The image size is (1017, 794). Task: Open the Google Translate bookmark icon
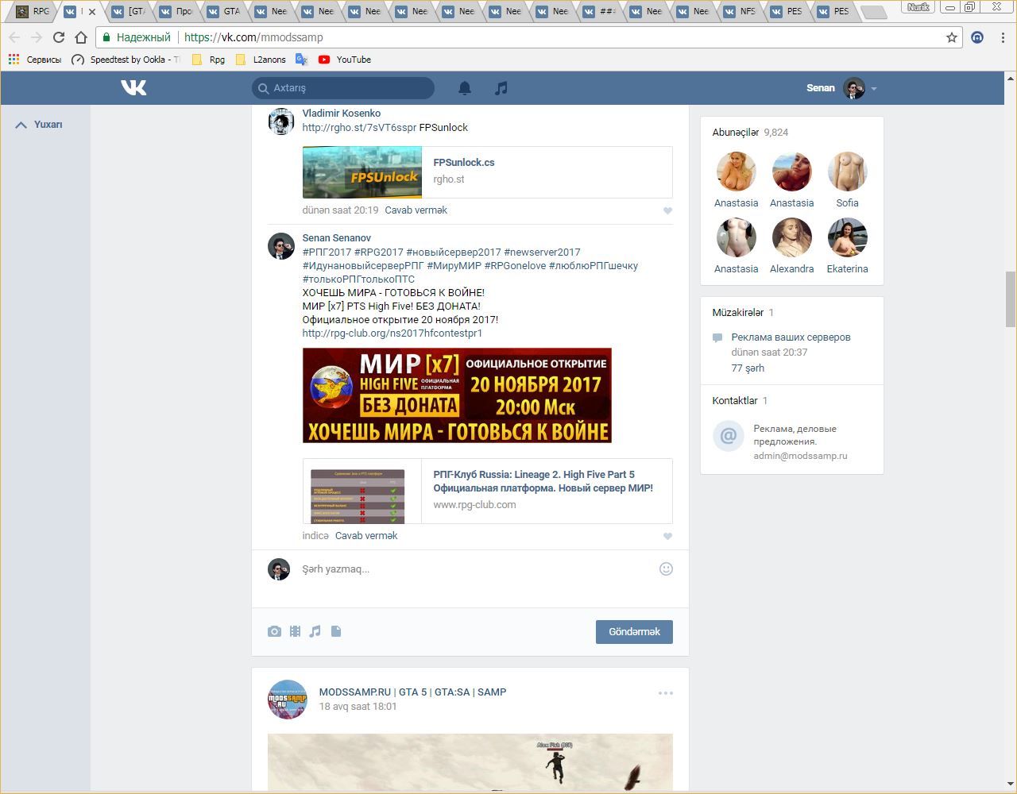301,60
